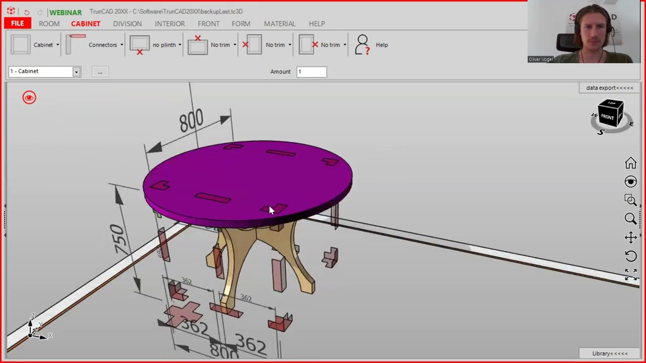This screenshot has height=363, width=646.
Task: Switch to the ROOM tab
Action: (x=49, y=24)
